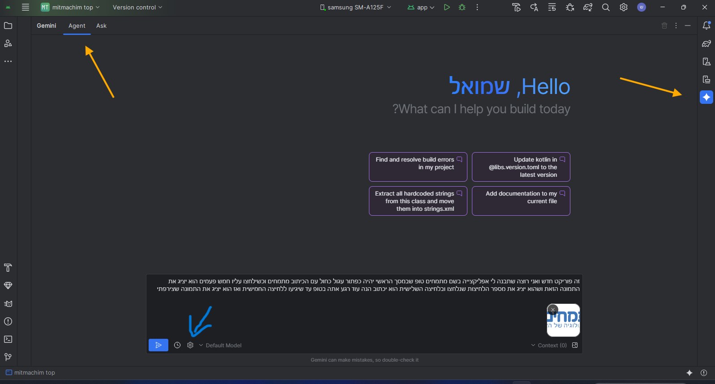Screen dimensions: 715x384
Task: Select the Agent tab
Action: (x=77, y=26)
